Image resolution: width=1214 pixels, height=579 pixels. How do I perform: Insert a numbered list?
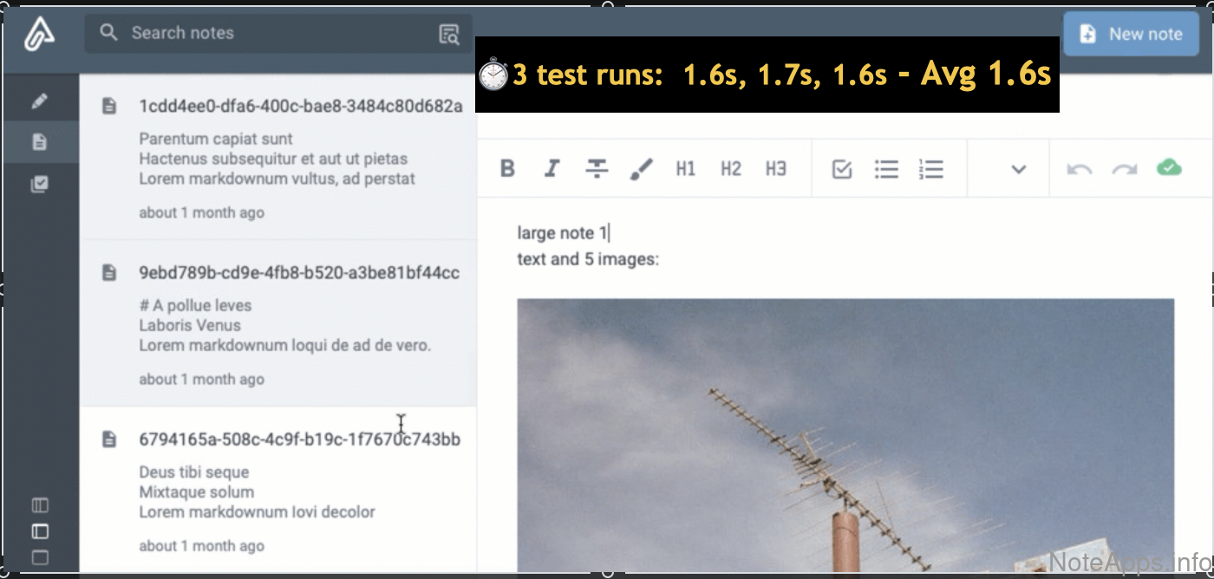click(x=930, y=169)
